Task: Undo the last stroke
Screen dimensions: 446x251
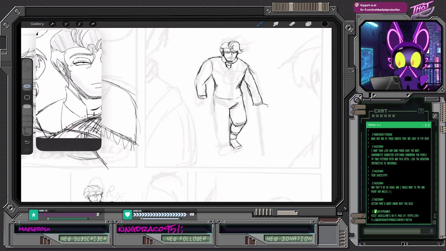Action: [27, 142]
